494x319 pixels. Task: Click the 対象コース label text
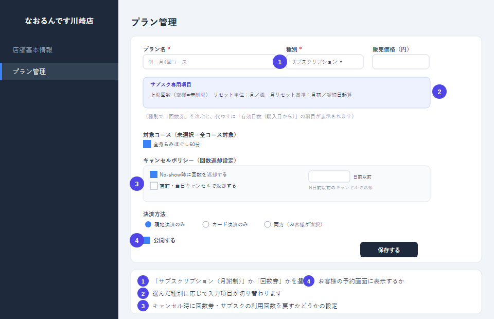coord(190,135)
